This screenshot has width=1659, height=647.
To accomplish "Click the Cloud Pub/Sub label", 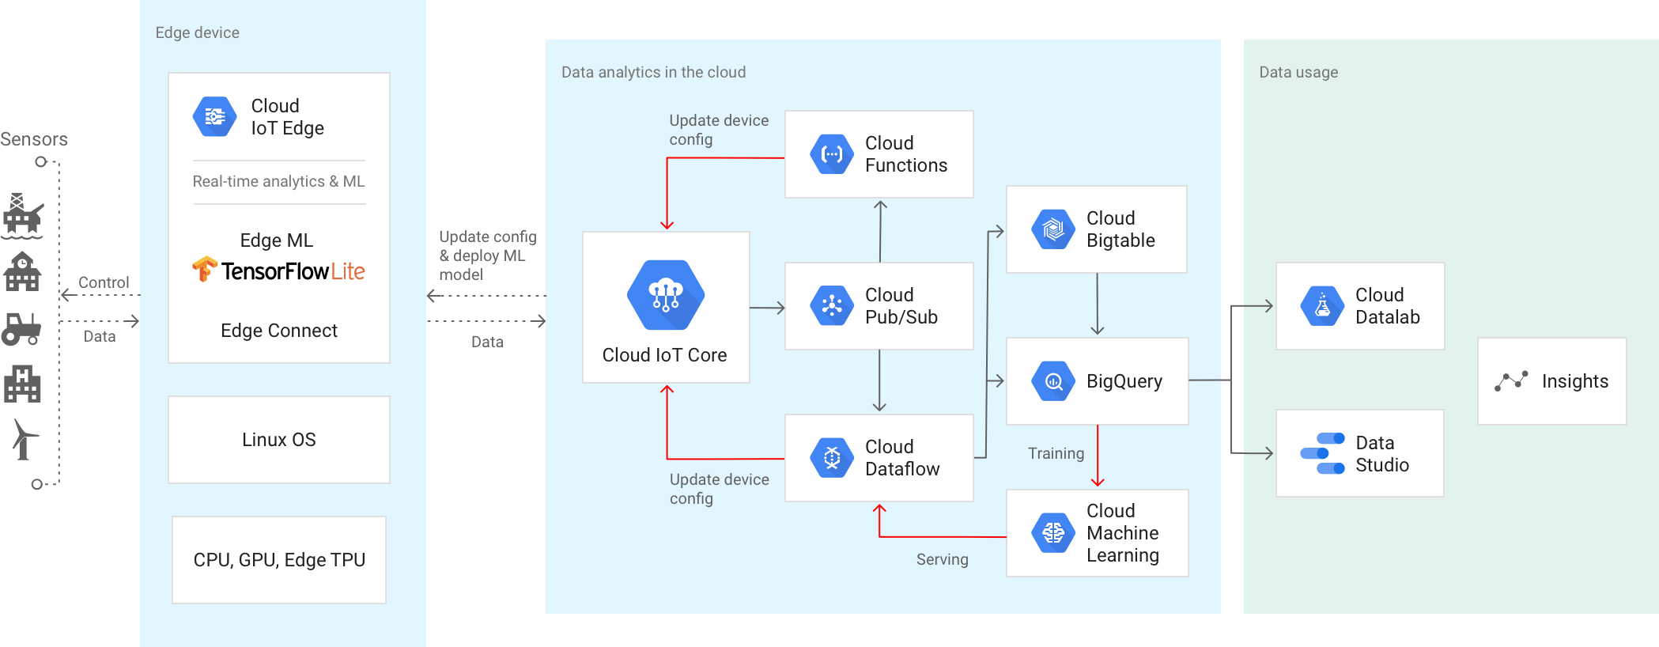I will pos(901,306).
